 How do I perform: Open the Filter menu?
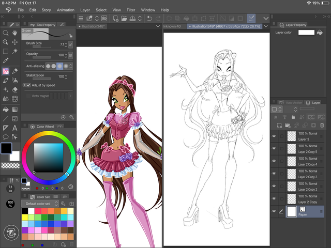131,10
